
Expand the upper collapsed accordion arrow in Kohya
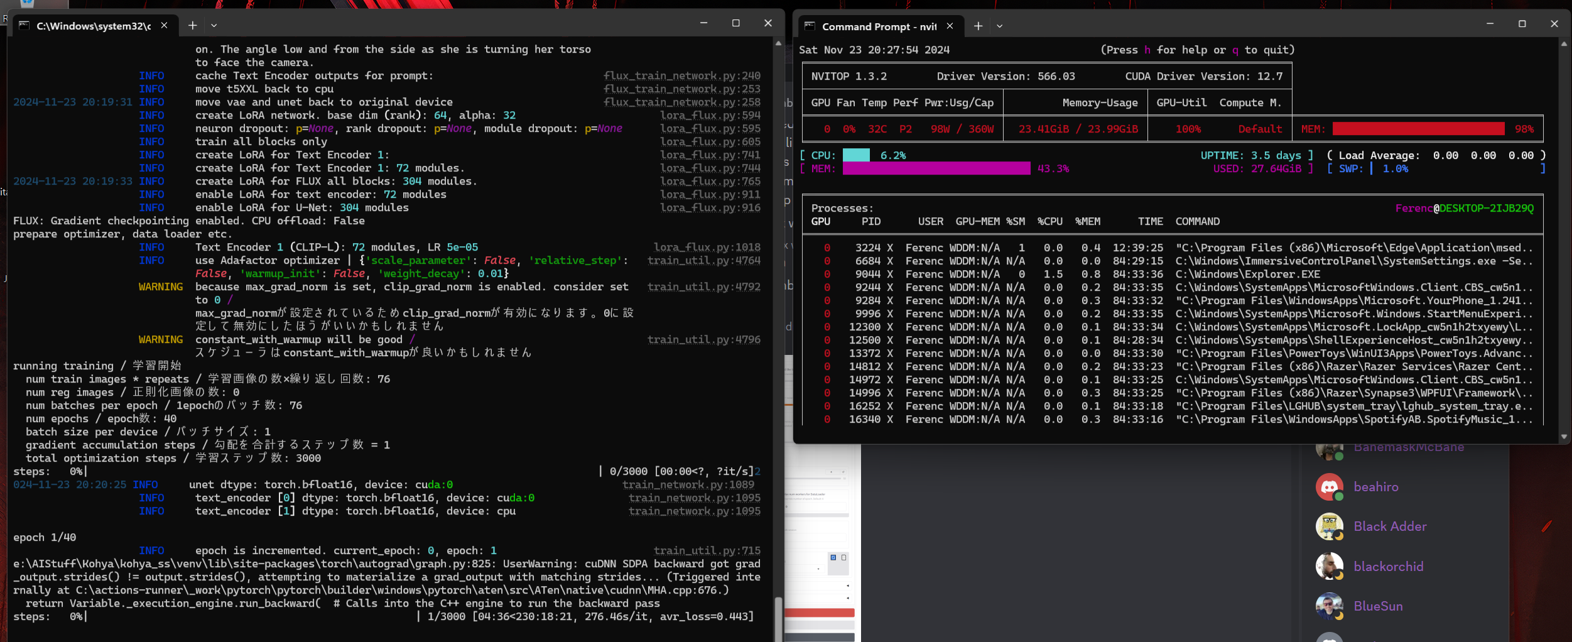pyautogui.click(x=848, y=585)
